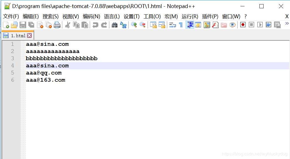The width and height of the screenshot is (290, 159).
Task: Run macro multiple times icon
Action: point(269,25)
